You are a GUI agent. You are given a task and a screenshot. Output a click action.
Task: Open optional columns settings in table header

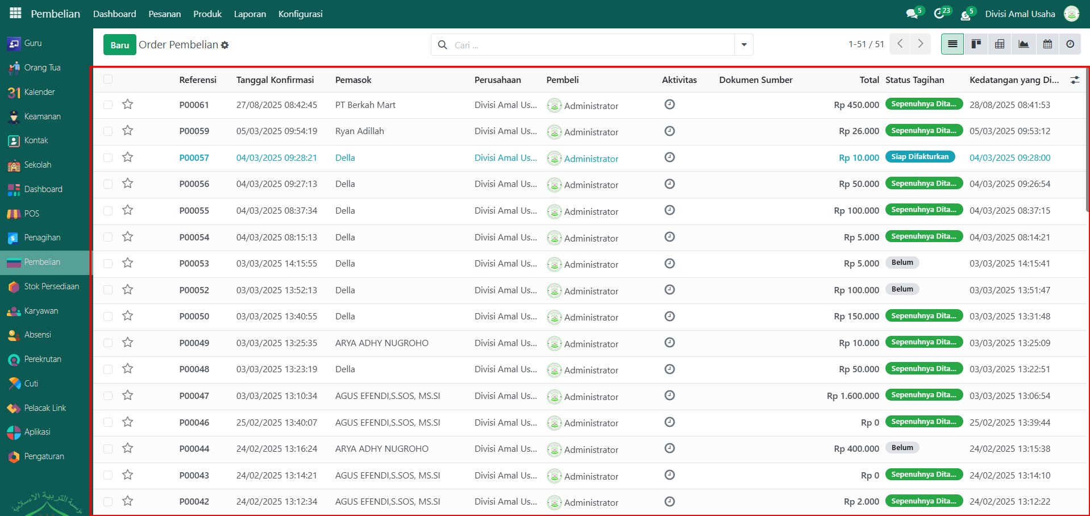tap(1075, 80)
